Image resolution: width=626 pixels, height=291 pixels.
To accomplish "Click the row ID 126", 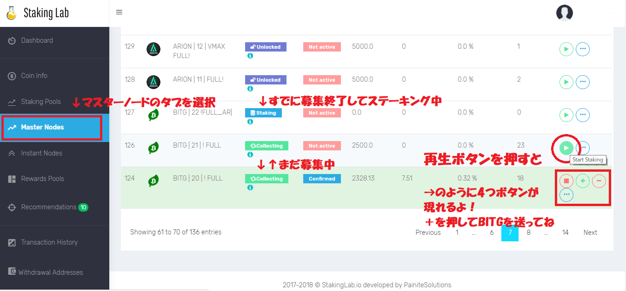I will [x=130, y=145].
